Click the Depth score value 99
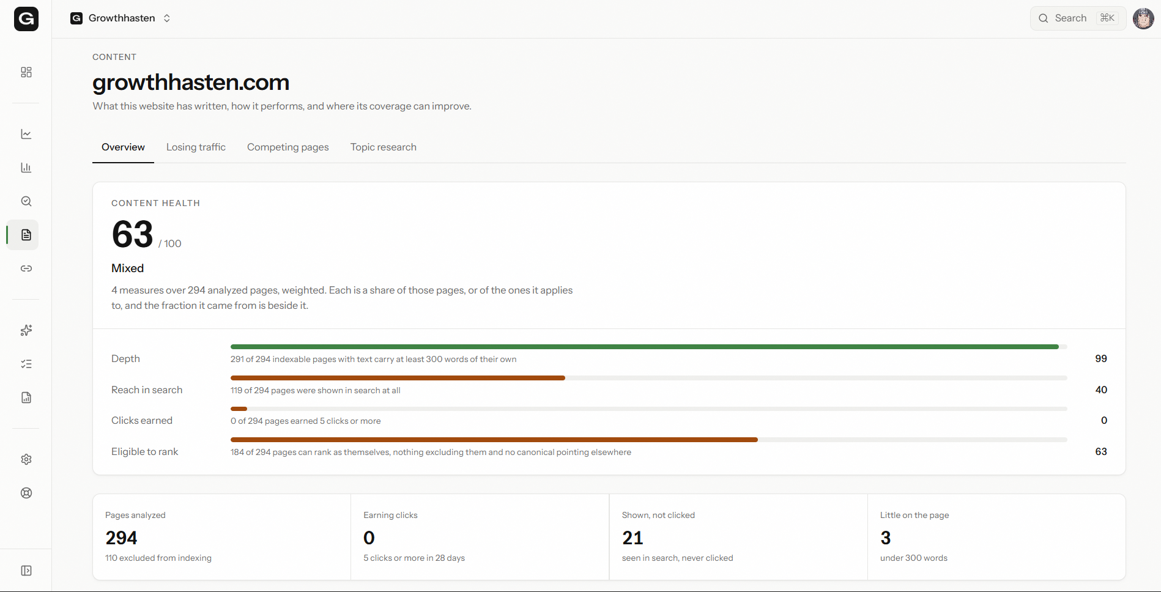This screenshot has height=592, width=1161. [x=1101, y=359]
